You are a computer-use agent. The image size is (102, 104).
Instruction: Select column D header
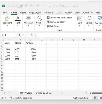click(x=41, y=40)
